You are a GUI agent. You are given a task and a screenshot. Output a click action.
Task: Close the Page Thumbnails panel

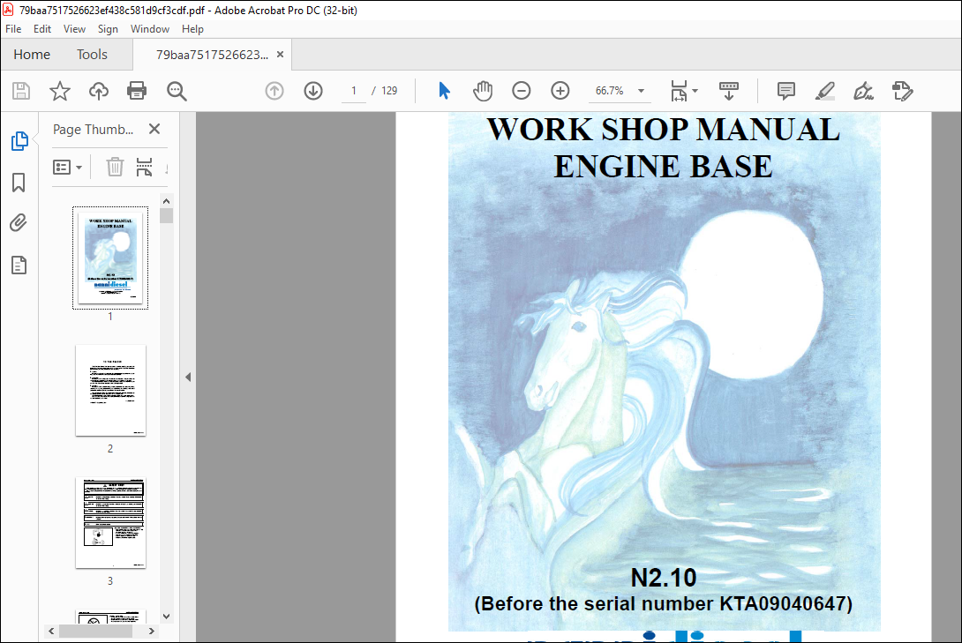[154, 129]
